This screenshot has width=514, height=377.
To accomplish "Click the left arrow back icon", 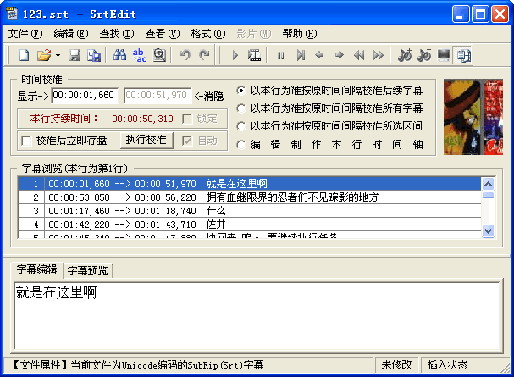I will 319,55.
